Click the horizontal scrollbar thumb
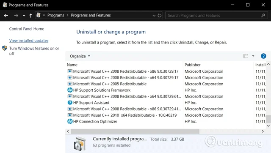This screenshot has width=271, height=153. tap(135, 131)
